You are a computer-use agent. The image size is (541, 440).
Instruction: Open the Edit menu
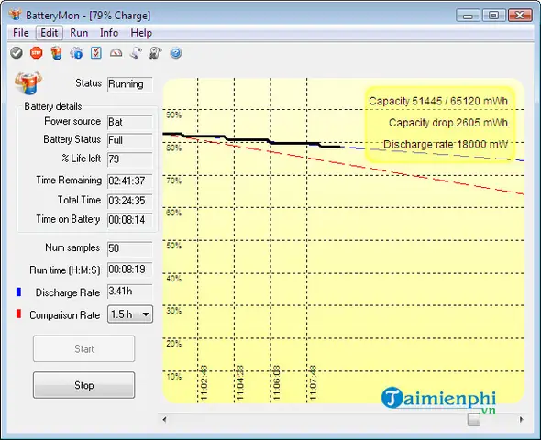pyautogui.click(x=50, y=33)
